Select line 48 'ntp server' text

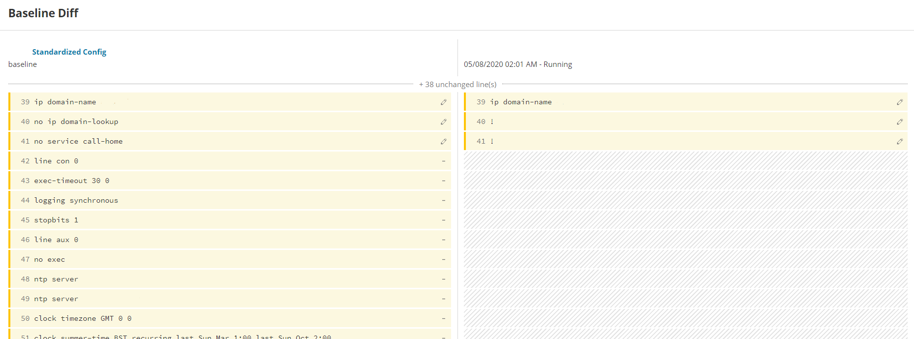click(x=56, y=279)
